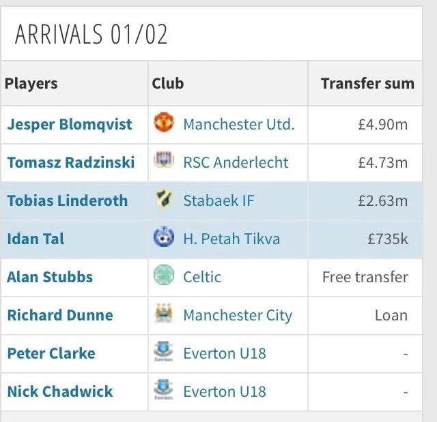
Task: Select the Tobias Linderoth player link
Action: (x=67, y=201)
